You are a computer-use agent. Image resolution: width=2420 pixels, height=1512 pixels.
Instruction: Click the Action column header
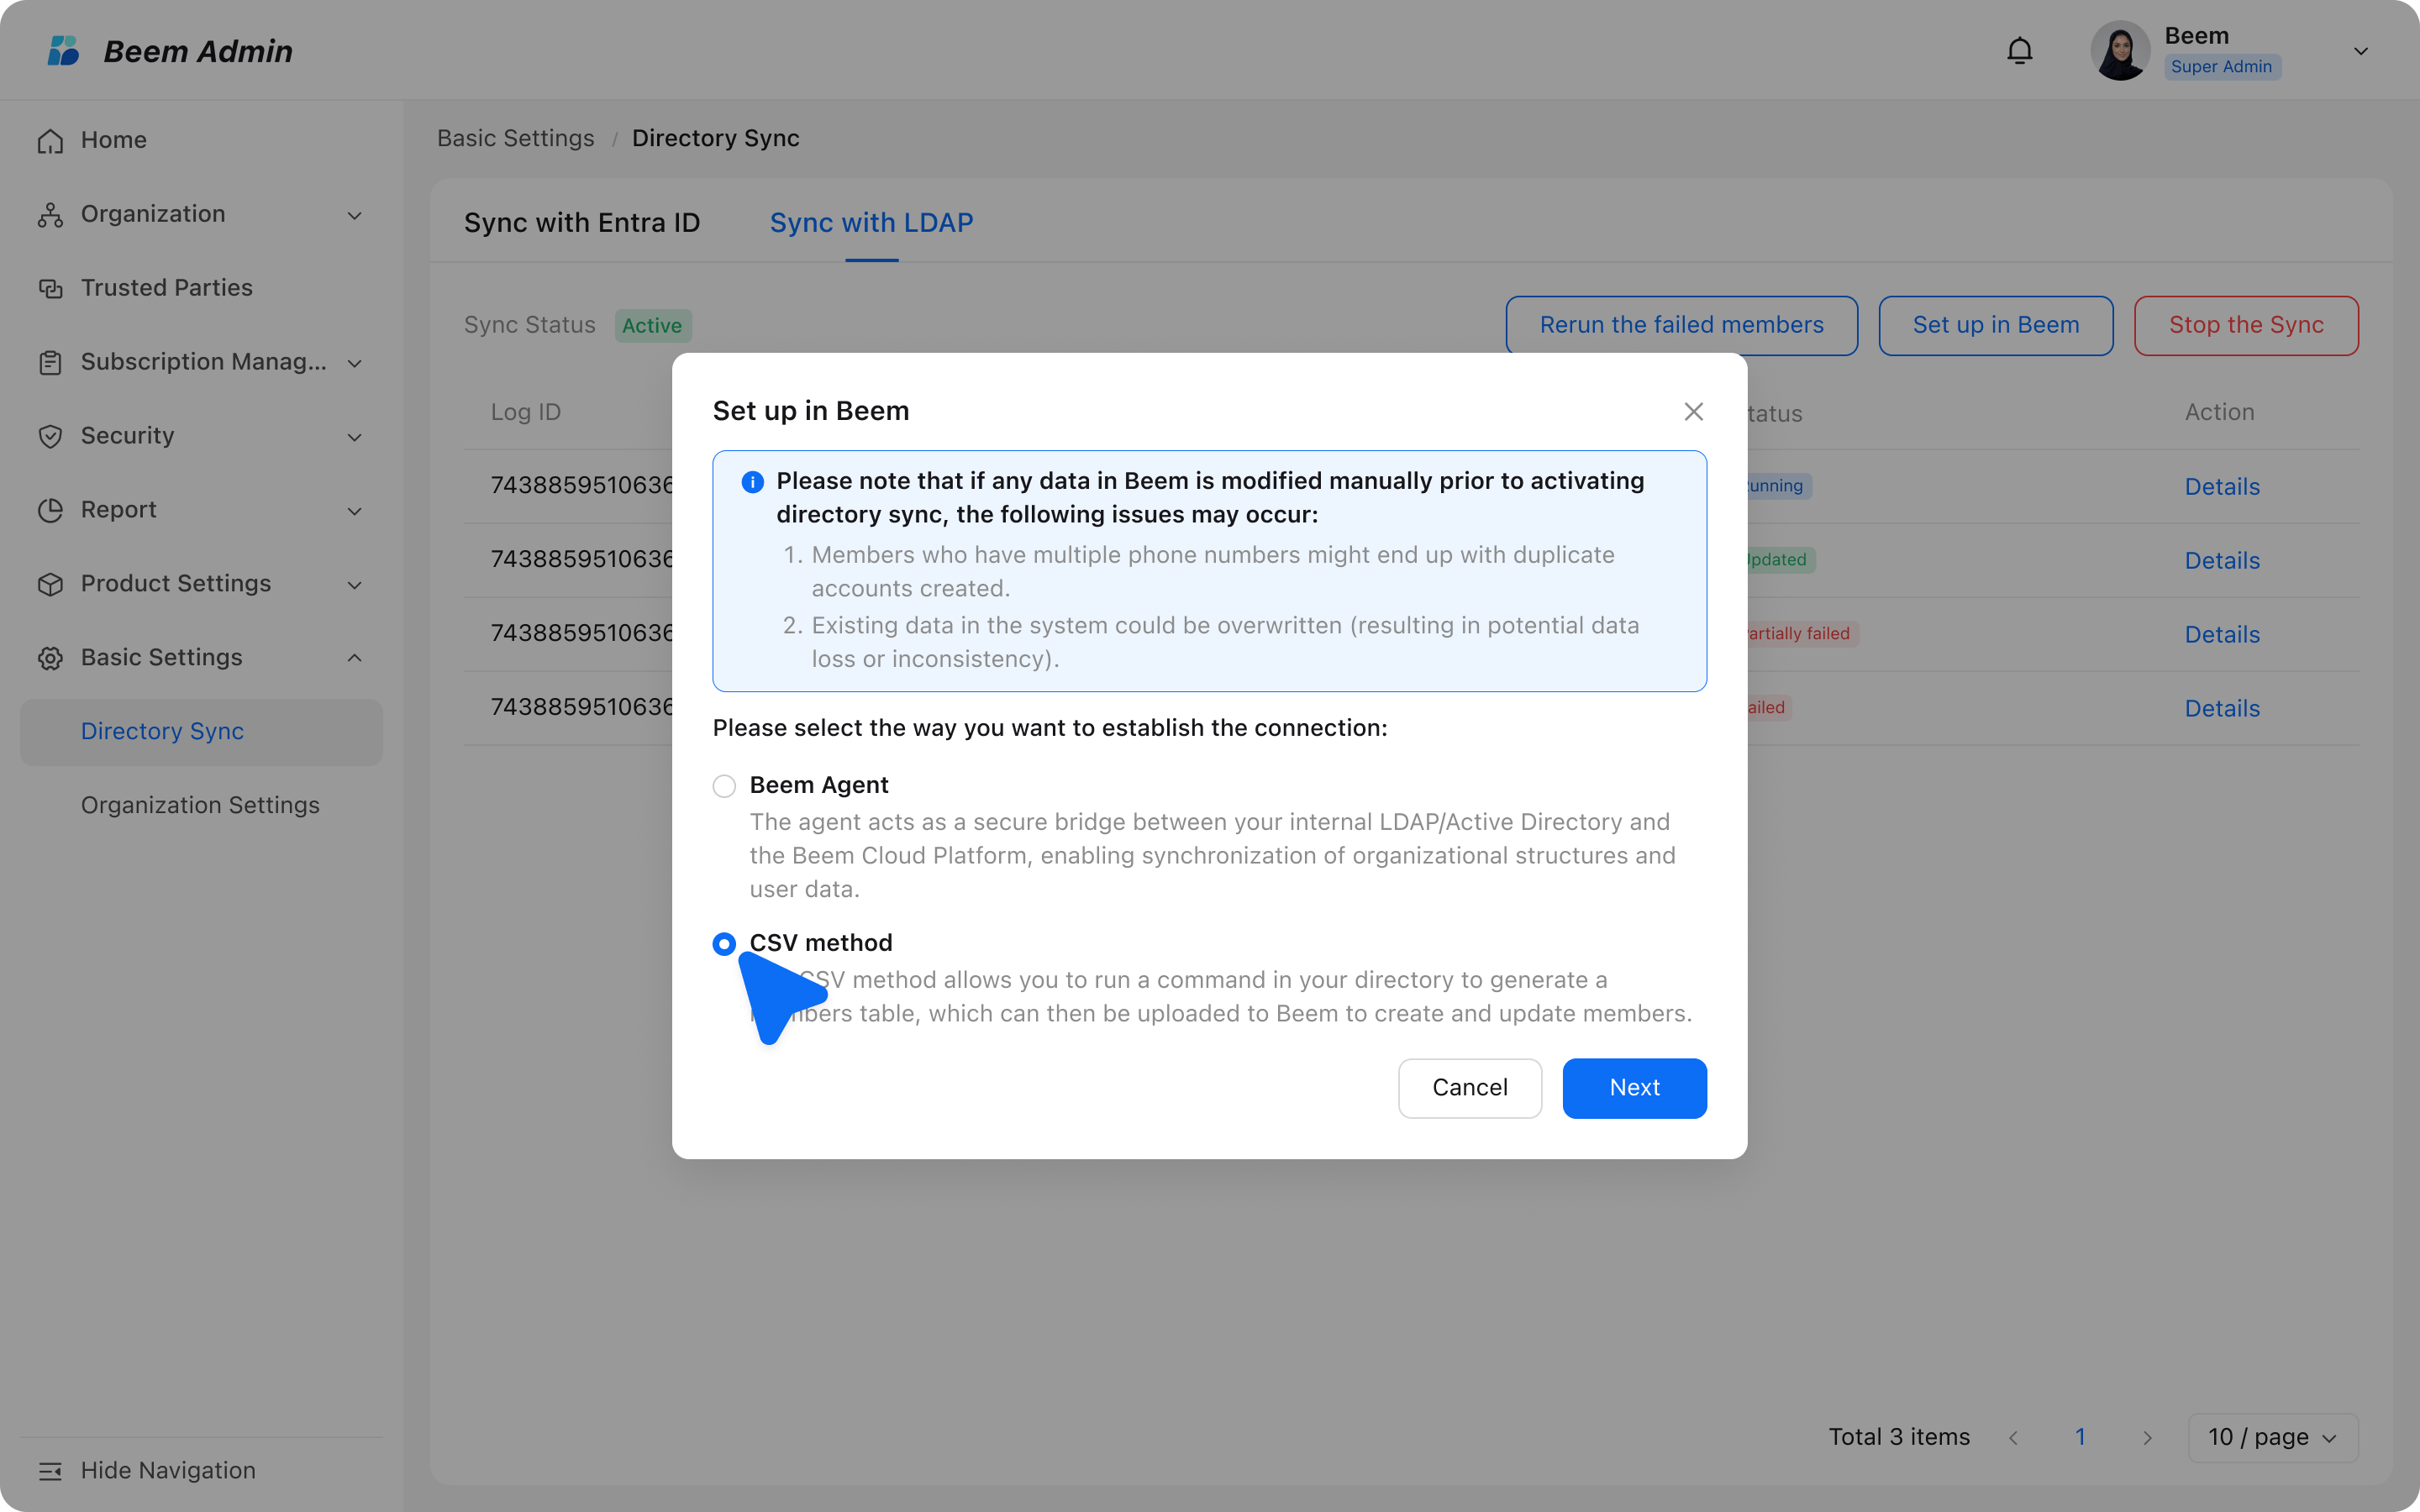pos(2220,412)
